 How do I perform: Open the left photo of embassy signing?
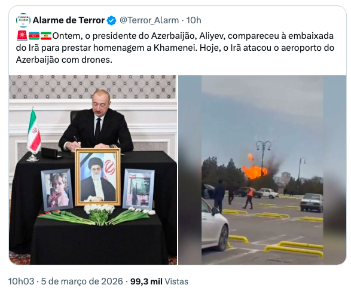[93, 170]
